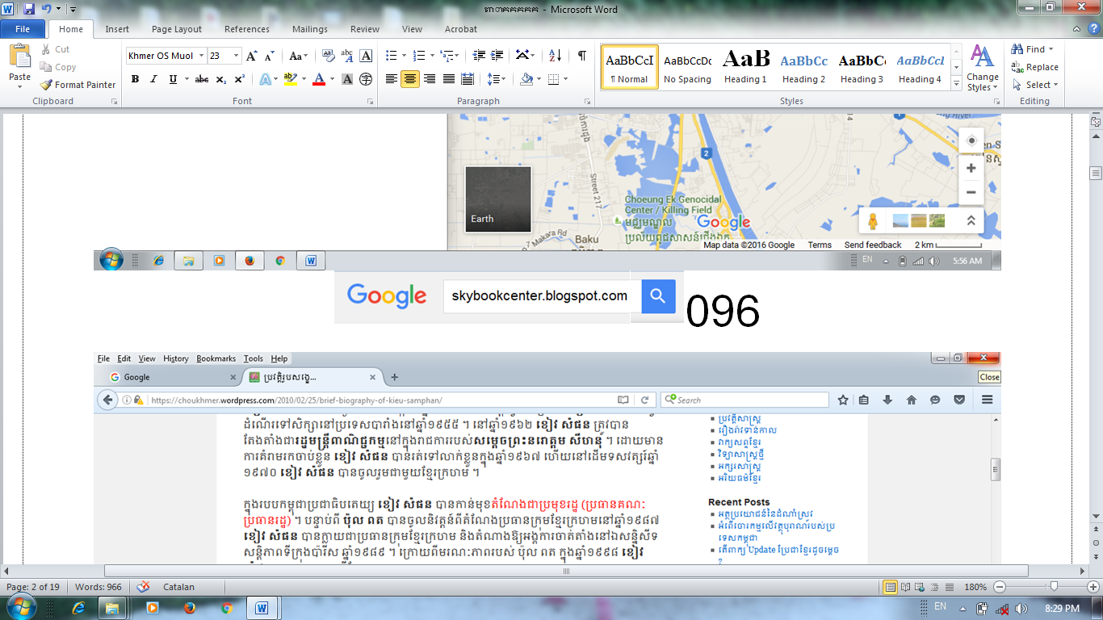The image size is (1103, 620).
Task: Switch to the Insert tab
Action: [x=117, y=29]
